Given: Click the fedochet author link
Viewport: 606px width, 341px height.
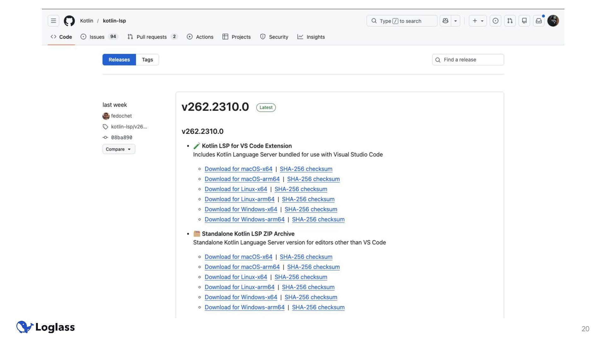Looking at the screenshot, I should pyautogui.click(x=121, y=116).
